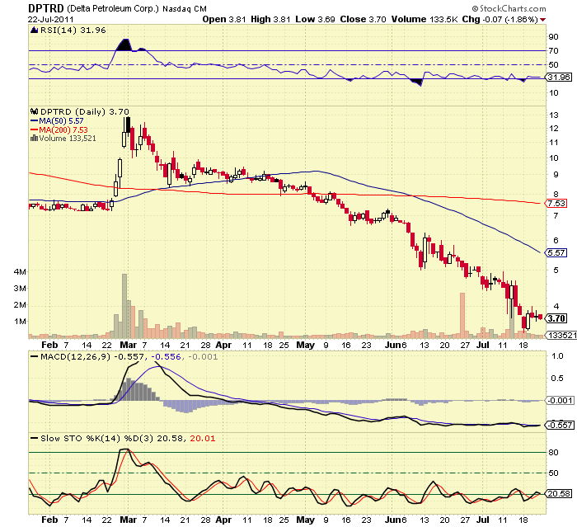Click the DPTRD ticker symbol title
577x527 pixels.
coord(46,8)
